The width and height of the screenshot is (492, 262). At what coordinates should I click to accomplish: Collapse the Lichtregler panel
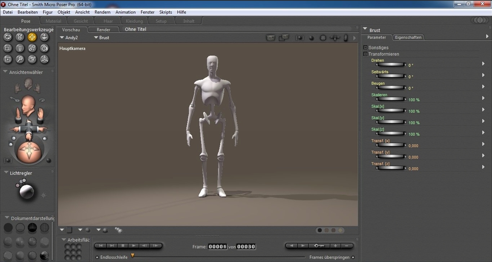(x=6, y=173)
